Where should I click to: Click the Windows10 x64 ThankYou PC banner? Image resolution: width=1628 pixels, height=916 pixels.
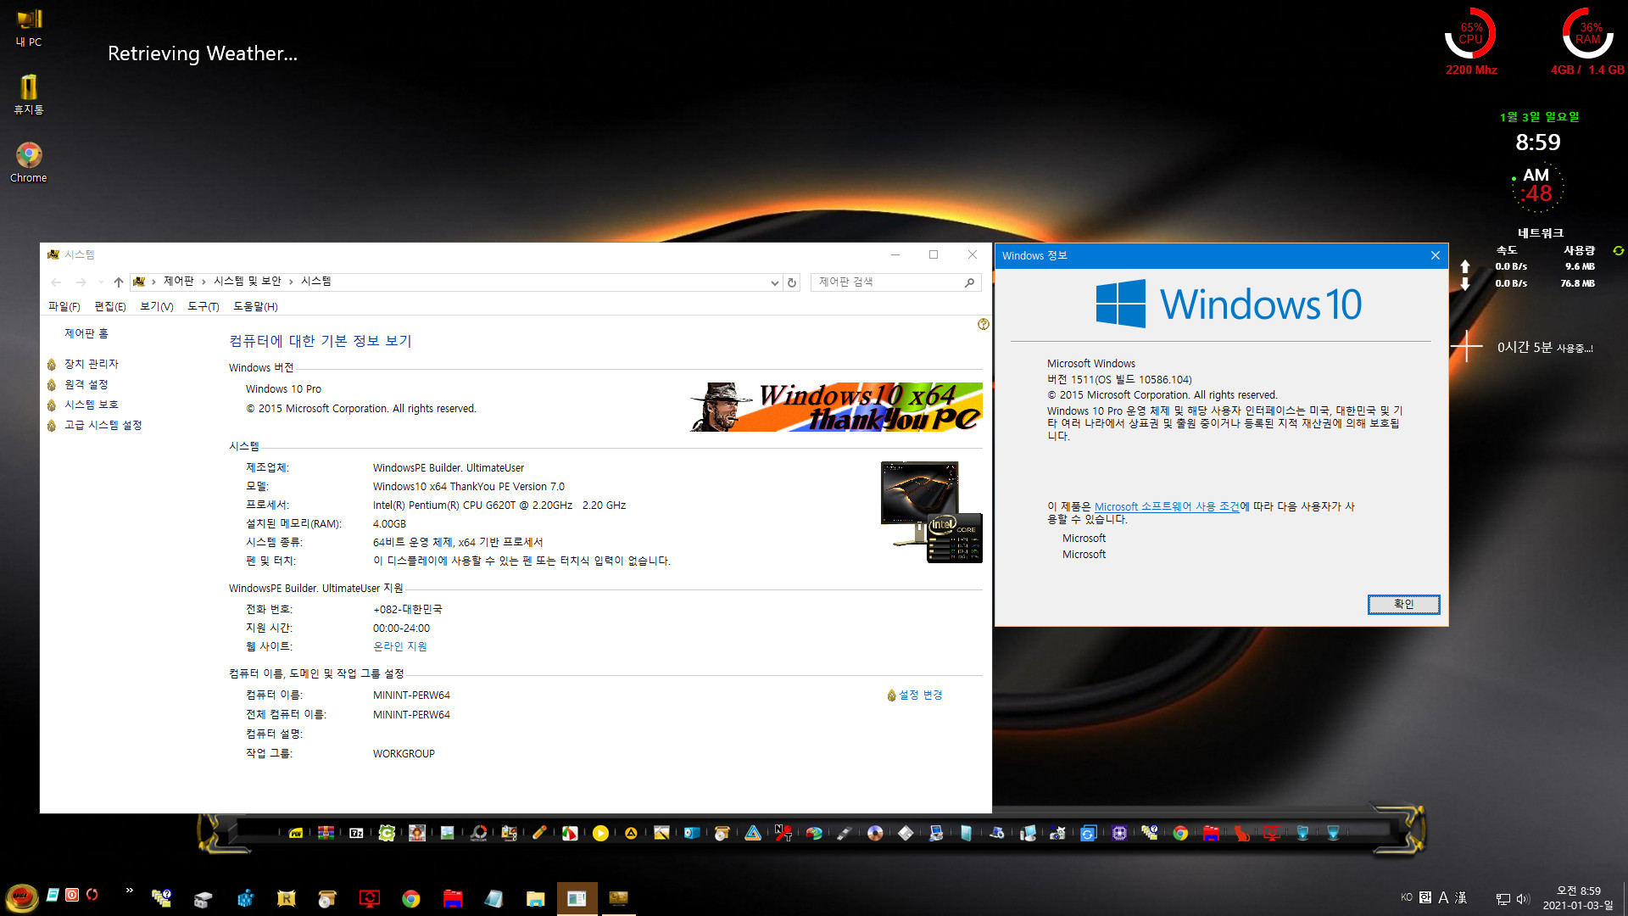pyautogui.click(x=836, y=407)
